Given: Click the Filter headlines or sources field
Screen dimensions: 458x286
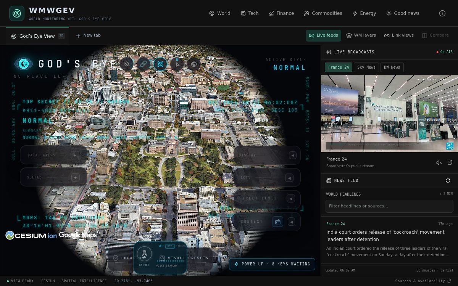Looking at the screenshot, I should click(389, 206).
